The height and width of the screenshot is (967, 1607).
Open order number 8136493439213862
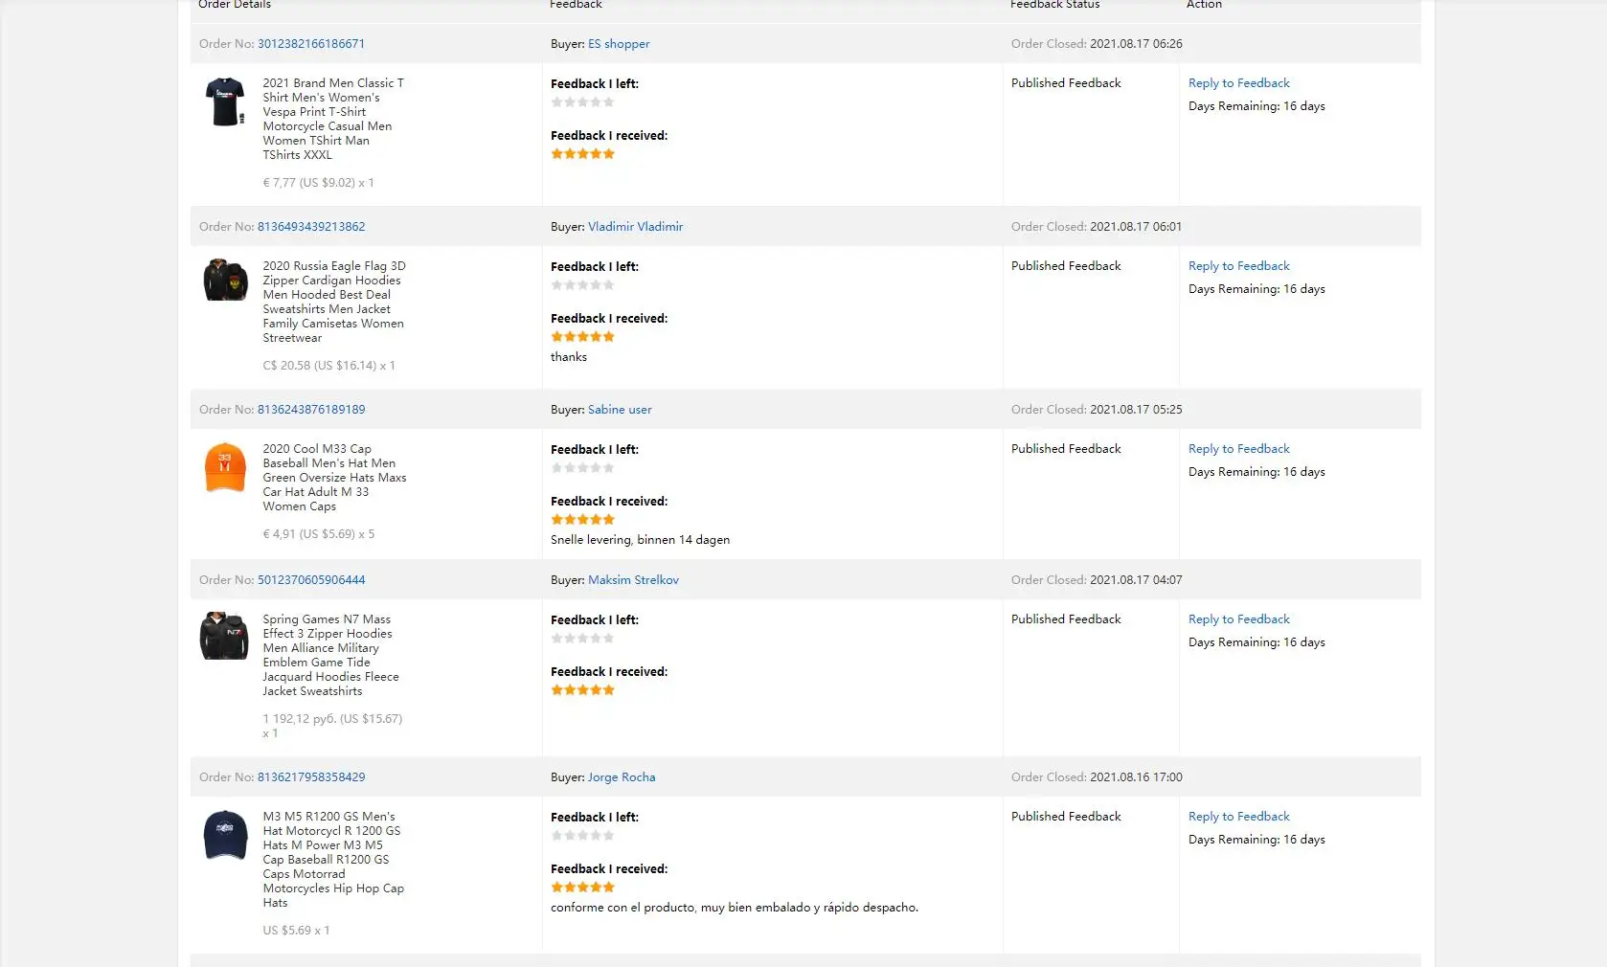(310, 227)
